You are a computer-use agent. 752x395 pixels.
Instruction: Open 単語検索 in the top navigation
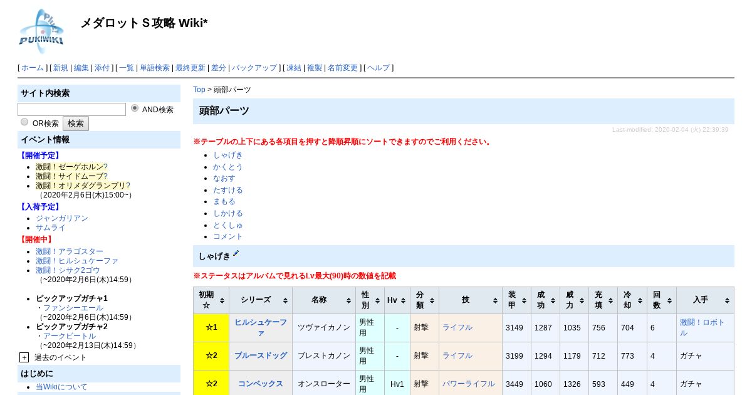(155, 68)
